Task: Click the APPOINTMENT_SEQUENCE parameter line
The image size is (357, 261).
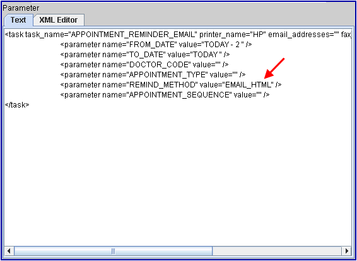Action: point(165,94)
